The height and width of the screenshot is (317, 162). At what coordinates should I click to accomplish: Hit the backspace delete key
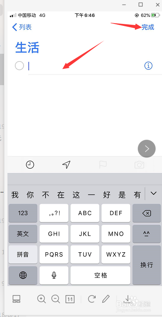pyautogui.click(x=147, y=213)
